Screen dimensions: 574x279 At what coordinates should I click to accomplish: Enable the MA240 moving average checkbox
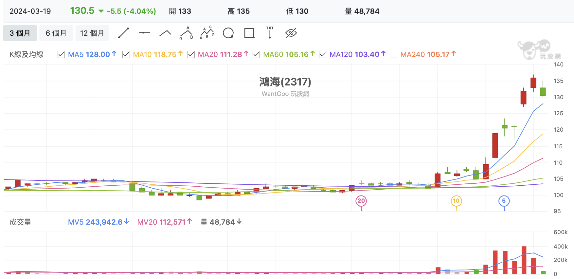(394, 54)
